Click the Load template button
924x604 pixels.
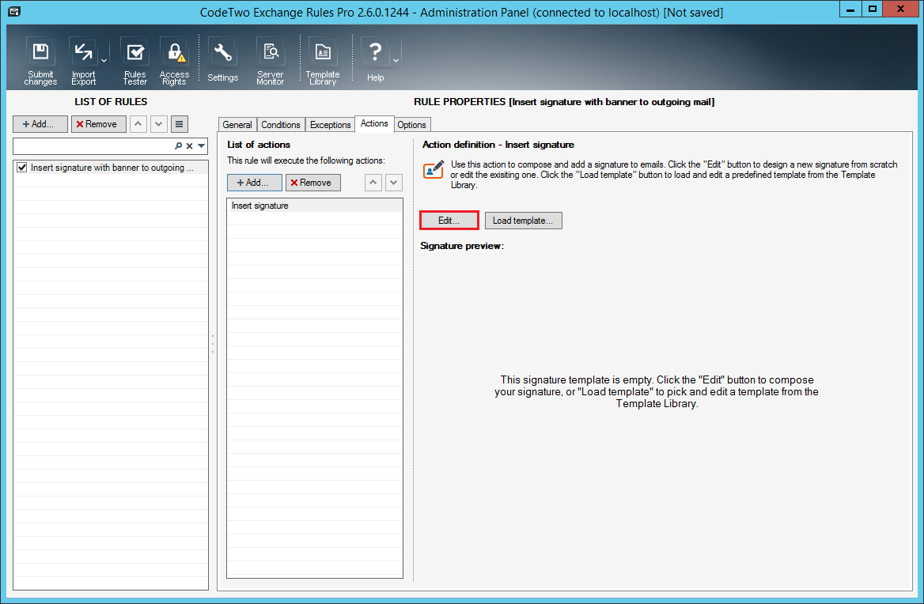pyautogui.click(x=523, y=221)
